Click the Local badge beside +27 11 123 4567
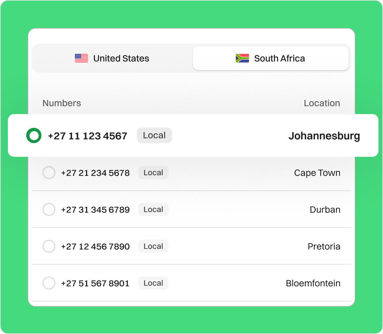383x334 pixels. (154, 135)
